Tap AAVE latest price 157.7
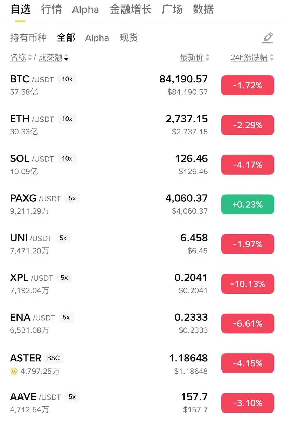 [194, 397]
